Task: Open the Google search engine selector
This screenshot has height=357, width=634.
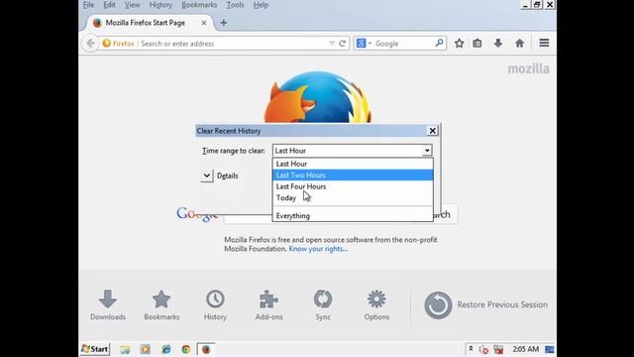Action: point(364,44)
